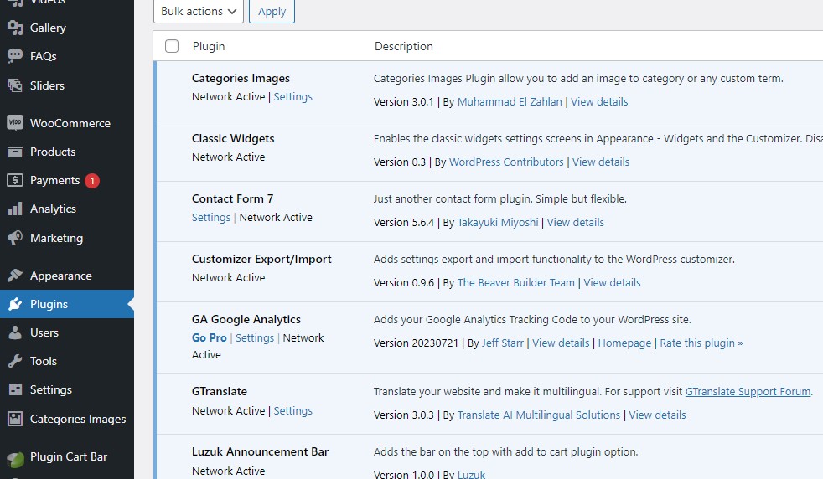View details for Classic Widgets plugin

(601, 162)
